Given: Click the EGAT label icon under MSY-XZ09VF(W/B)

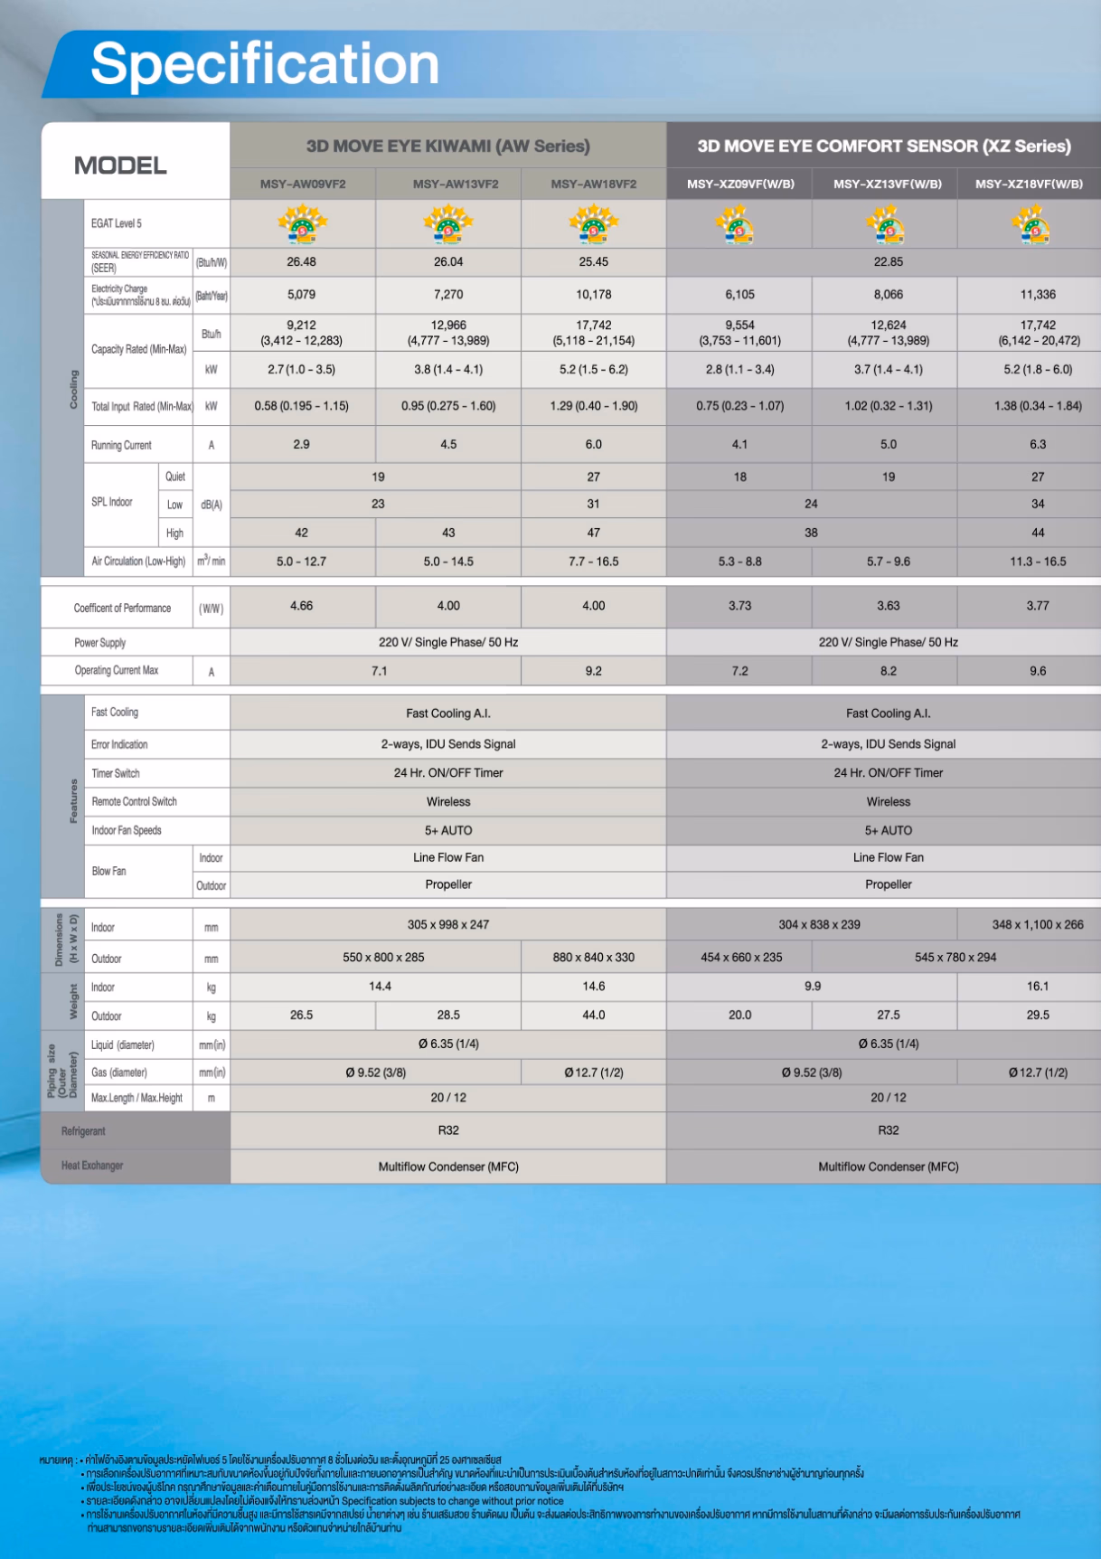Looking at the screenshot, I should pos(739,224).
